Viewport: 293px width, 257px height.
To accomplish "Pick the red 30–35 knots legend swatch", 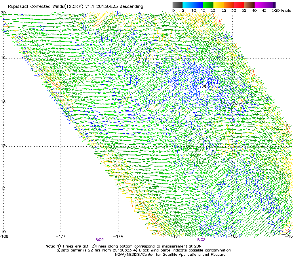I will pyautogui.click(x=239, y=5).
